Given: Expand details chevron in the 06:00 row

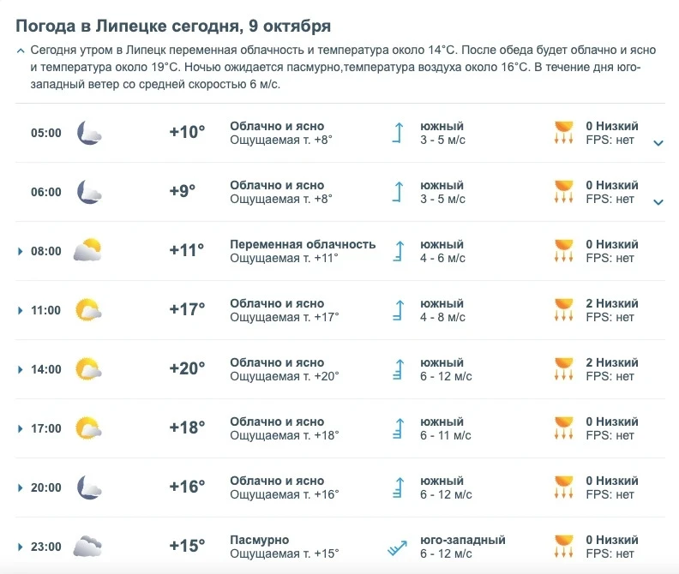Looking at the screenshot, I should coord(658,201).
